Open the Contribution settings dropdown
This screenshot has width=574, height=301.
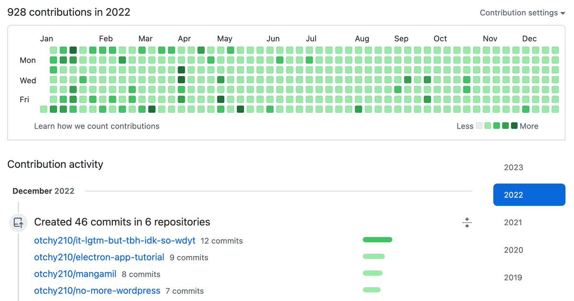click(x=522, y=13)
